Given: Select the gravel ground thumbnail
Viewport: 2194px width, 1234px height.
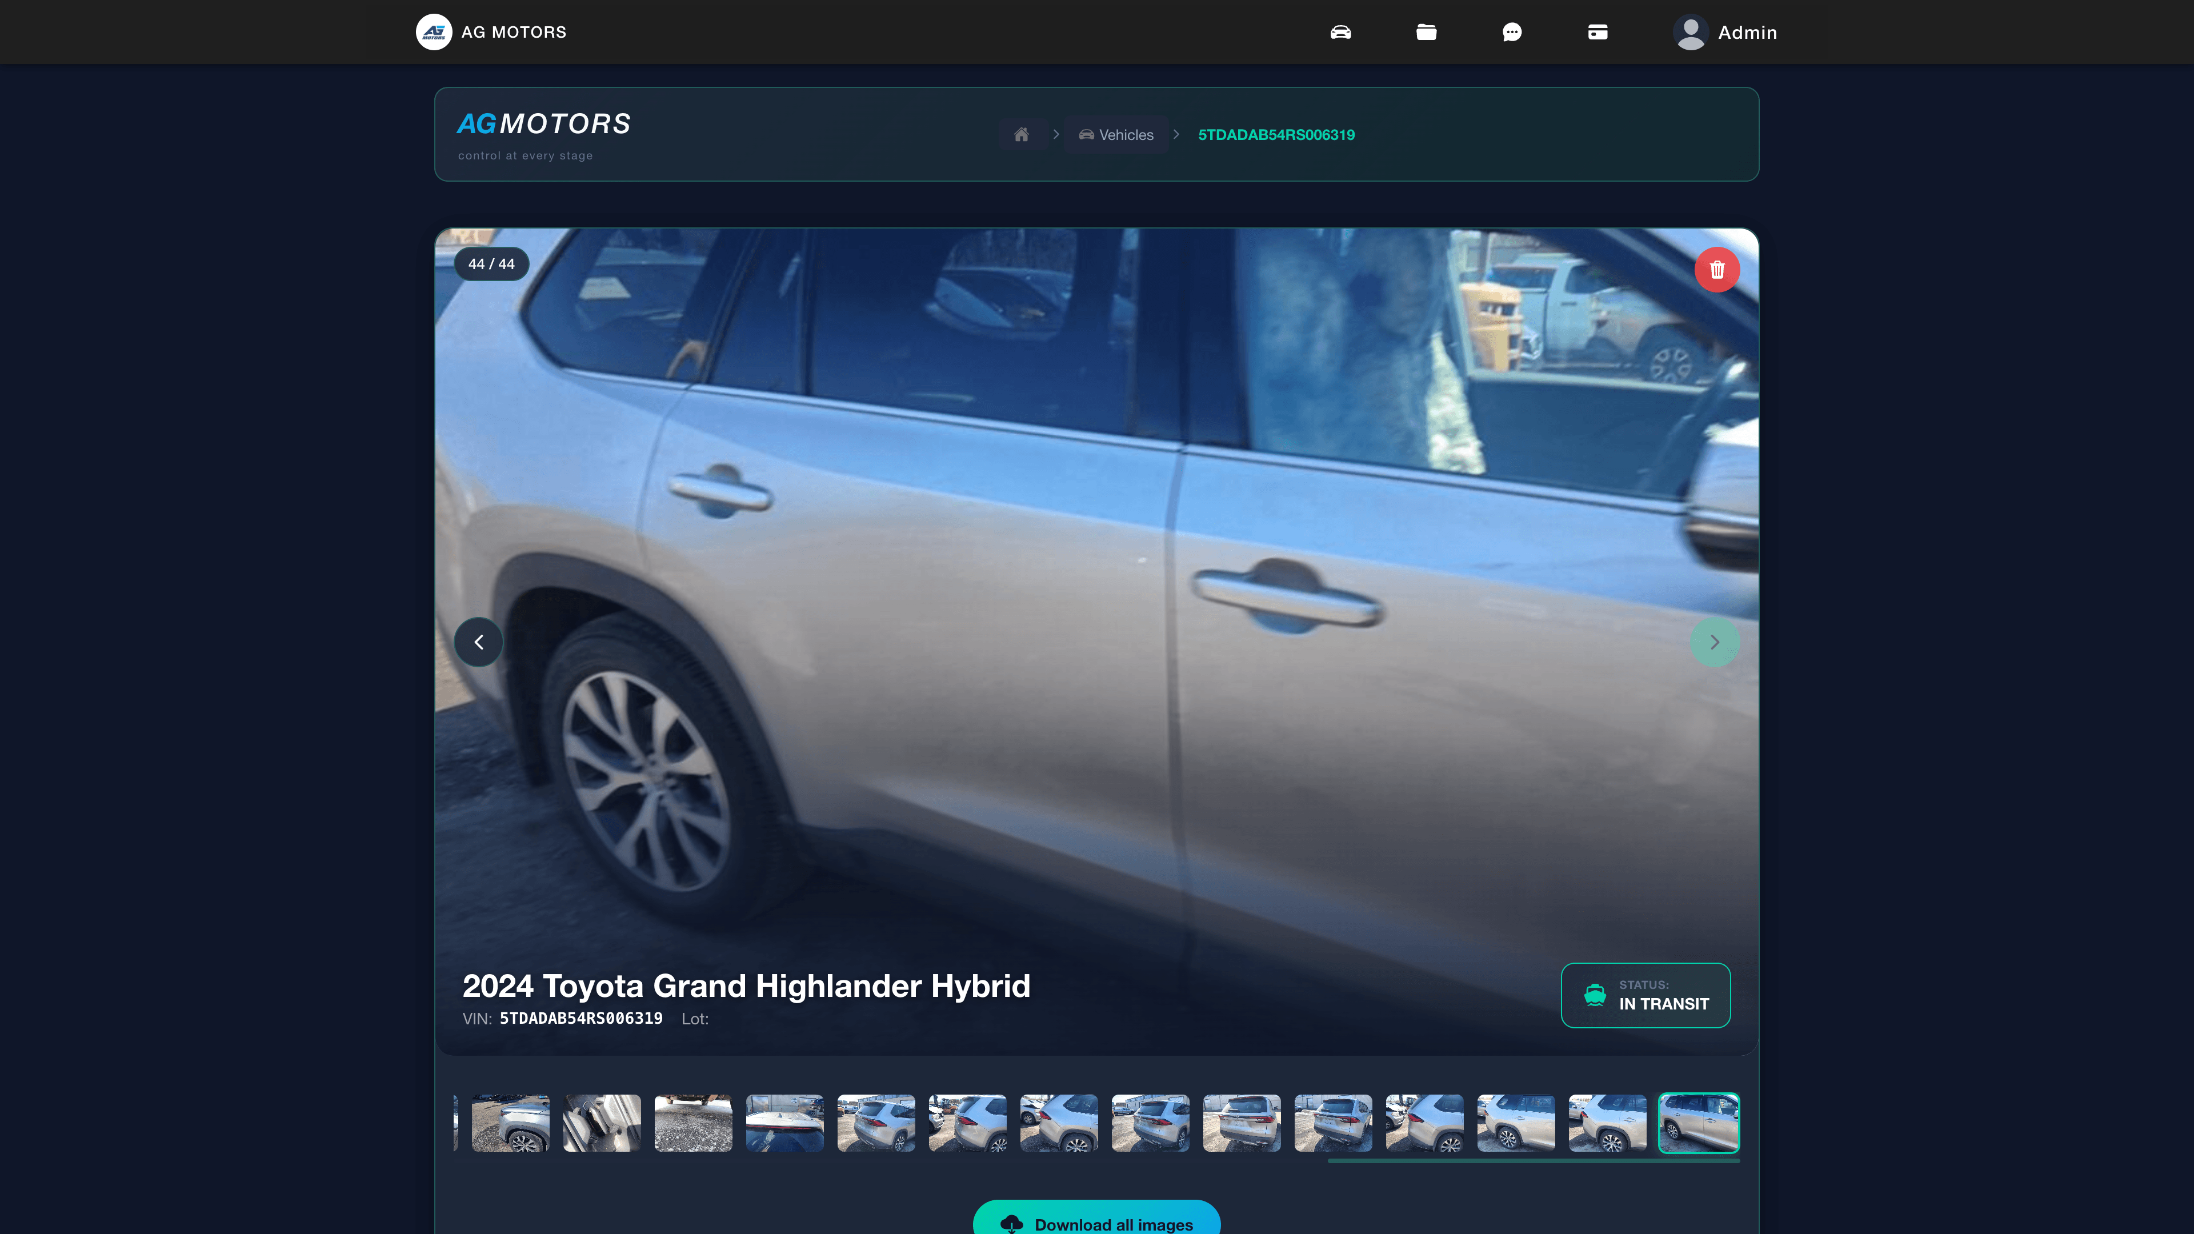Looking at the screenshot, I should click(693, 1123).
